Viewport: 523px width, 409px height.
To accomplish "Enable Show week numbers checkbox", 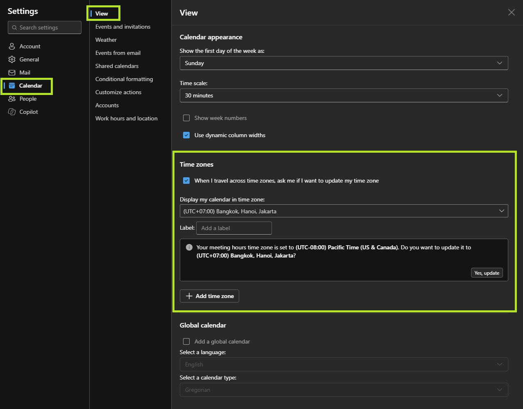I will point(186,118).
